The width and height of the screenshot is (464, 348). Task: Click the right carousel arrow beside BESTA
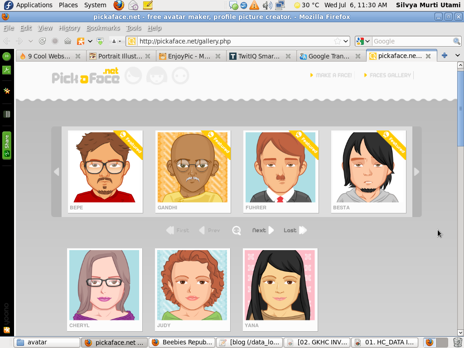416,172
